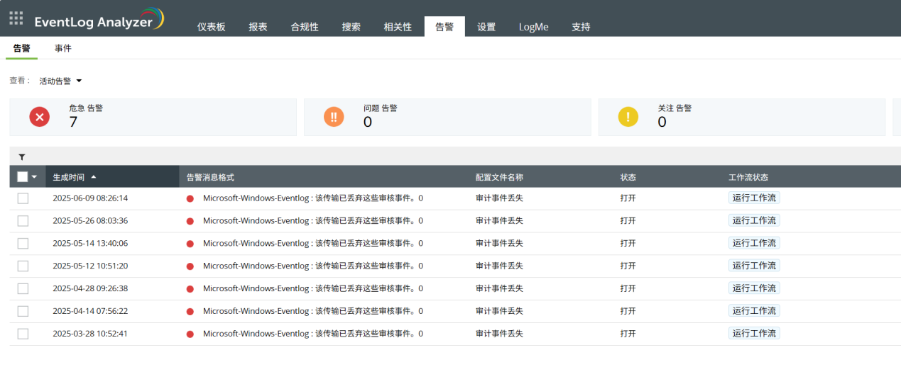The height and width of the screenshot is (384, 901).
Task: Click the 告警消息格式 column header
Action: (x=210, y=177)
